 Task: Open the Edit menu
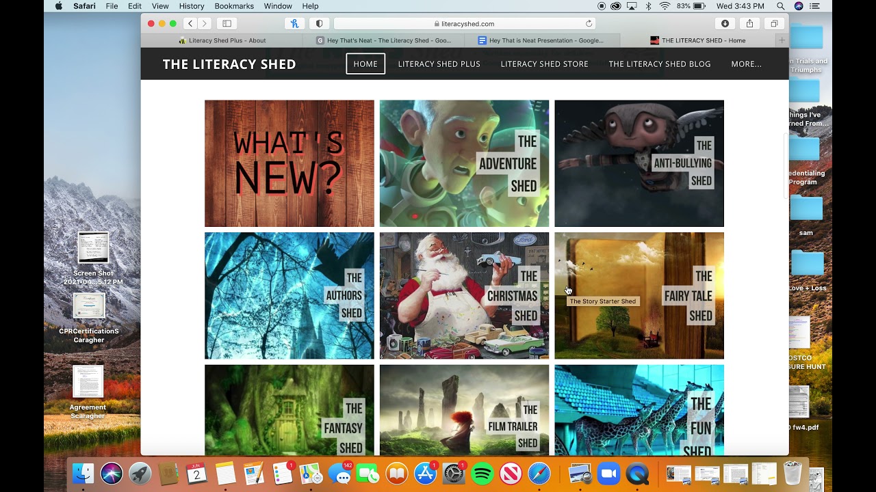pos(135,6)
